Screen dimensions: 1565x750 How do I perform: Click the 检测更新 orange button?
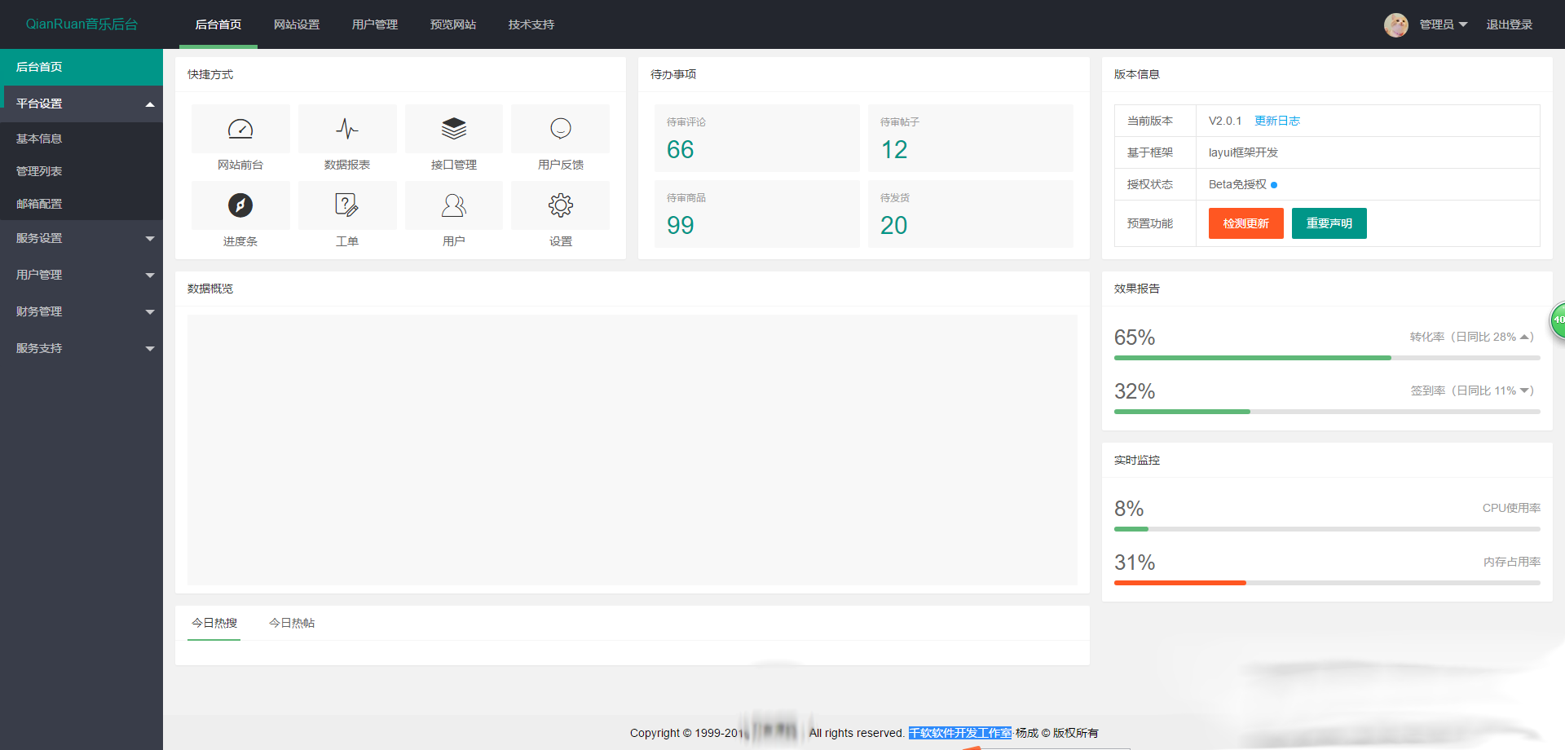1246,223
